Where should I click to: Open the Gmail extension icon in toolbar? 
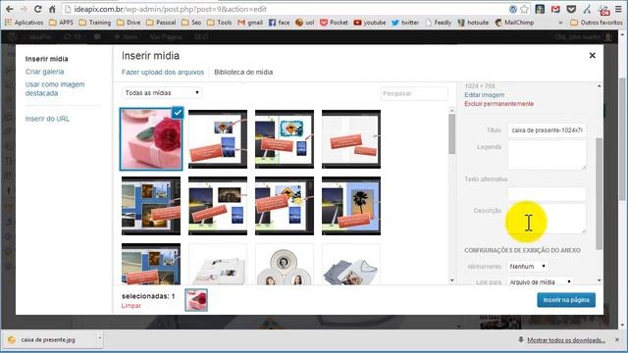(555, 9)
